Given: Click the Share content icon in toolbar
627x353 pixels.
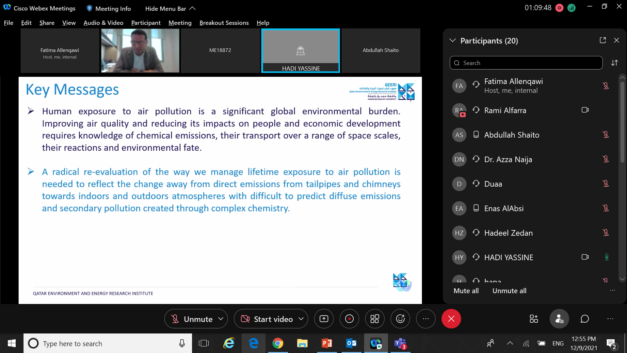Looking at the screenshot, I should [324, 319].
